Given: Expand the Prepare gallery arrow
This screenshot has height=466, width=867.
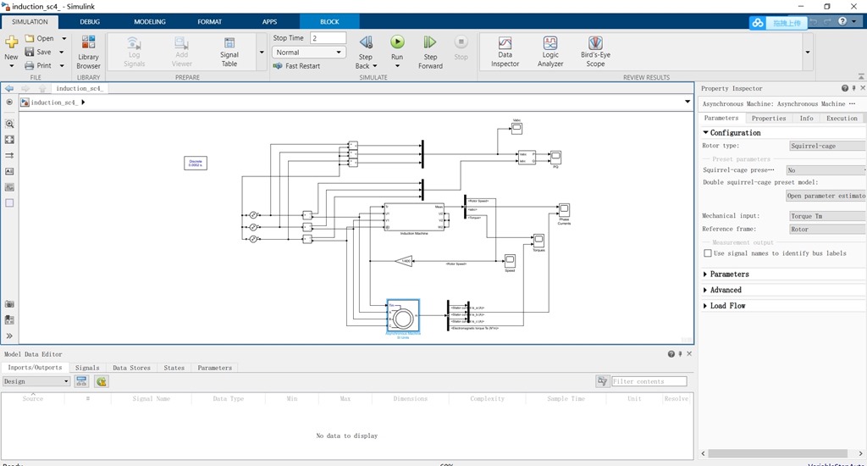Looking at the screenshot, I should [262, 53].
